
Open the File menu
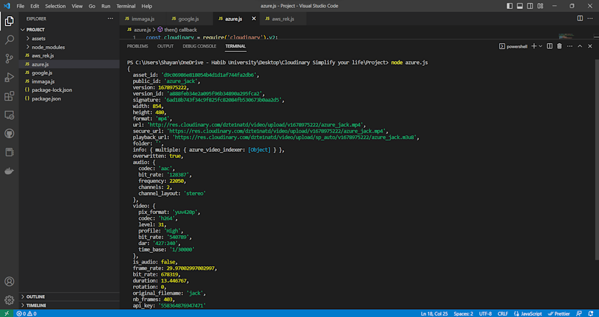20,6
